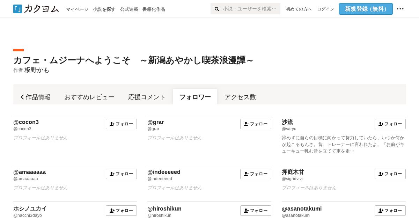
Task: Follow user @hiroshikun
Action: pos(256,211)
